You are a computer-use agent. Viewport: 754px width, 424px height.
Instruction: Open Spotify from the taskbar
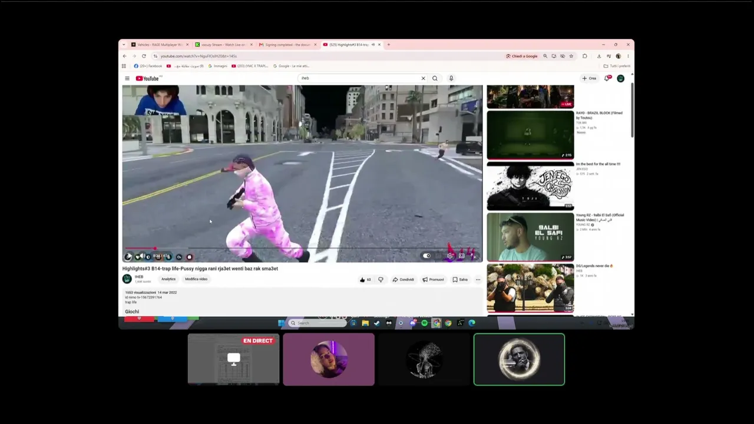coord(424,323)
